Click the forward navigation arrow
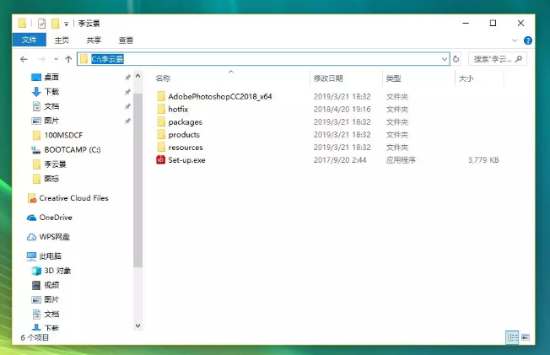 (41, 59)
